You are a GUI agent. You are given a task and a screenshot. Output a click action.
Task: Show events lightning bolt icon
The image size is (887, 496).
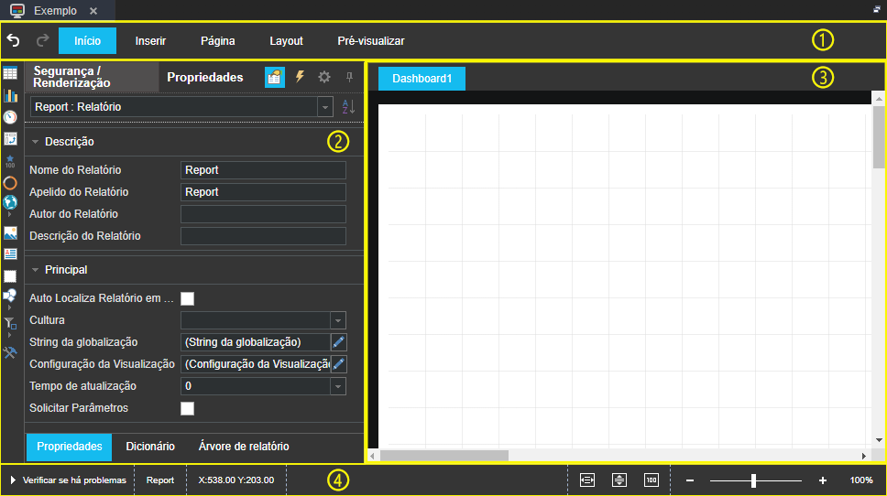(x=300, y=77)
